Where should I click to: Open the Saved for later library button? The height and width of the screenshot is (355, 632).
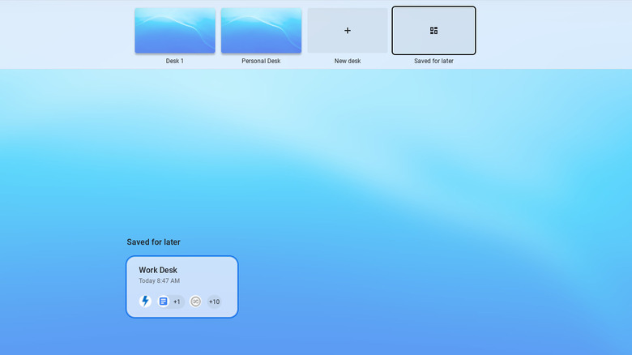coord(433,30)
